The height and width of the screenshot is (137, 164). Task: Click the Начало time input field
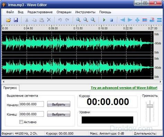pos(31,104)
